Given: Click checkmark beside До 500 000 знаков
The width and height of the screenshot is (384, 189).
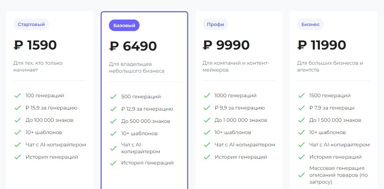Looking at the screenshot, I should (x=113, y=121).
